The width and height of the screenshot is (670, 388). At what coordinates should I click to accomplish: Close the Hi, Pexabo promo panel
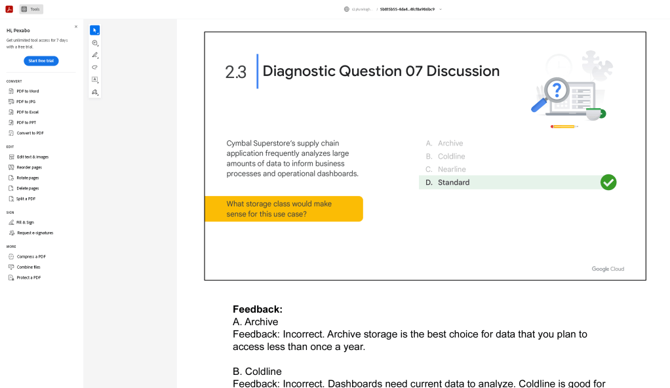[76, 26]
